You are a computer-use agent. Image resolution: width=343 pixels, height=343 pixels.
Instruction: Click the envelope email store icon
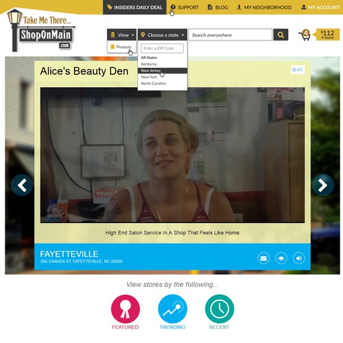pyautogui.click(x=263, y=258)
